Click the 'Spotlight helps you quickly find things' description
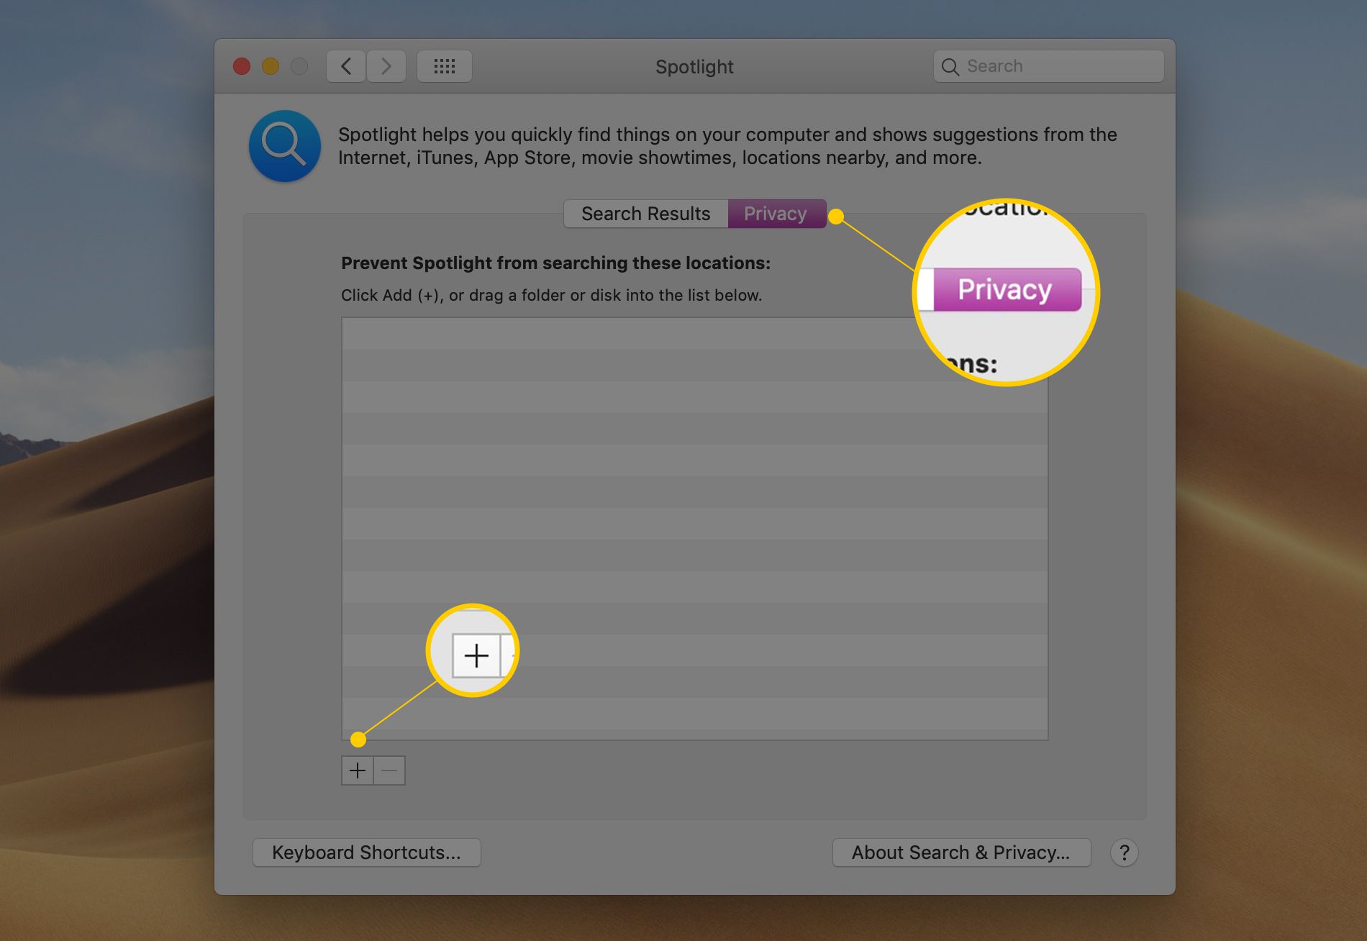This screenshot has height=941, width=1367. (727, 146)
